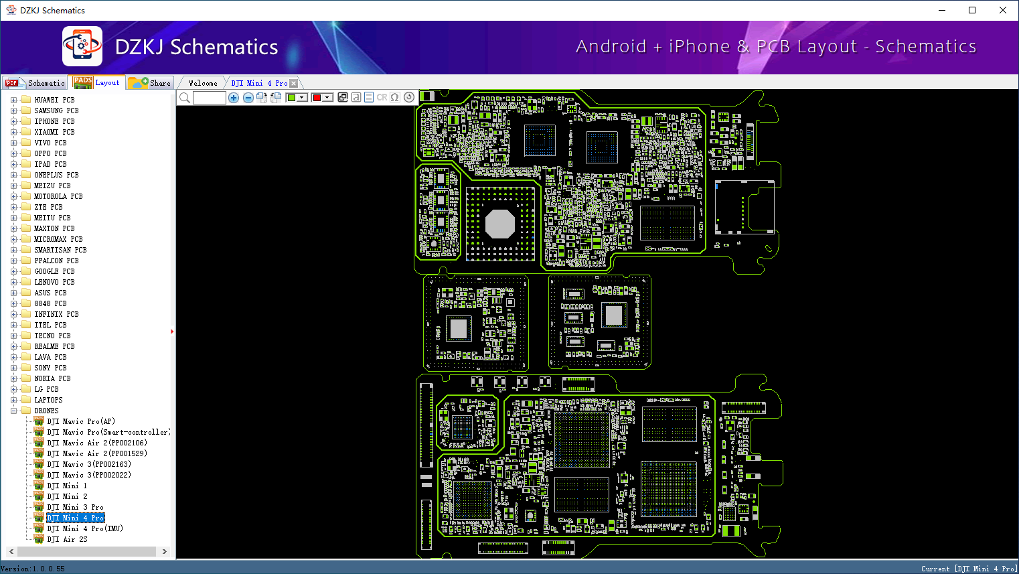Select the MOTOROLA PCB tree item
Image resolution: width=1019 pixels, height=574 pixels.
tap(58, 196)
